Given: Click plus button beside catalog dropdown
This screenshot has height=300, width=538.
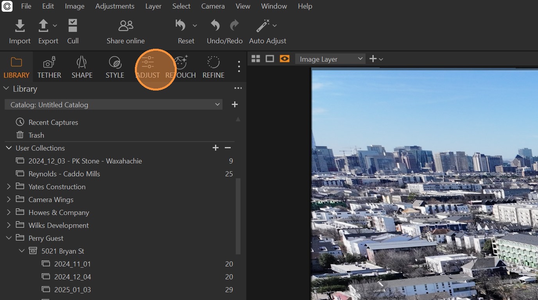Looking at the screenshot, I should click(x=235, y=105).
